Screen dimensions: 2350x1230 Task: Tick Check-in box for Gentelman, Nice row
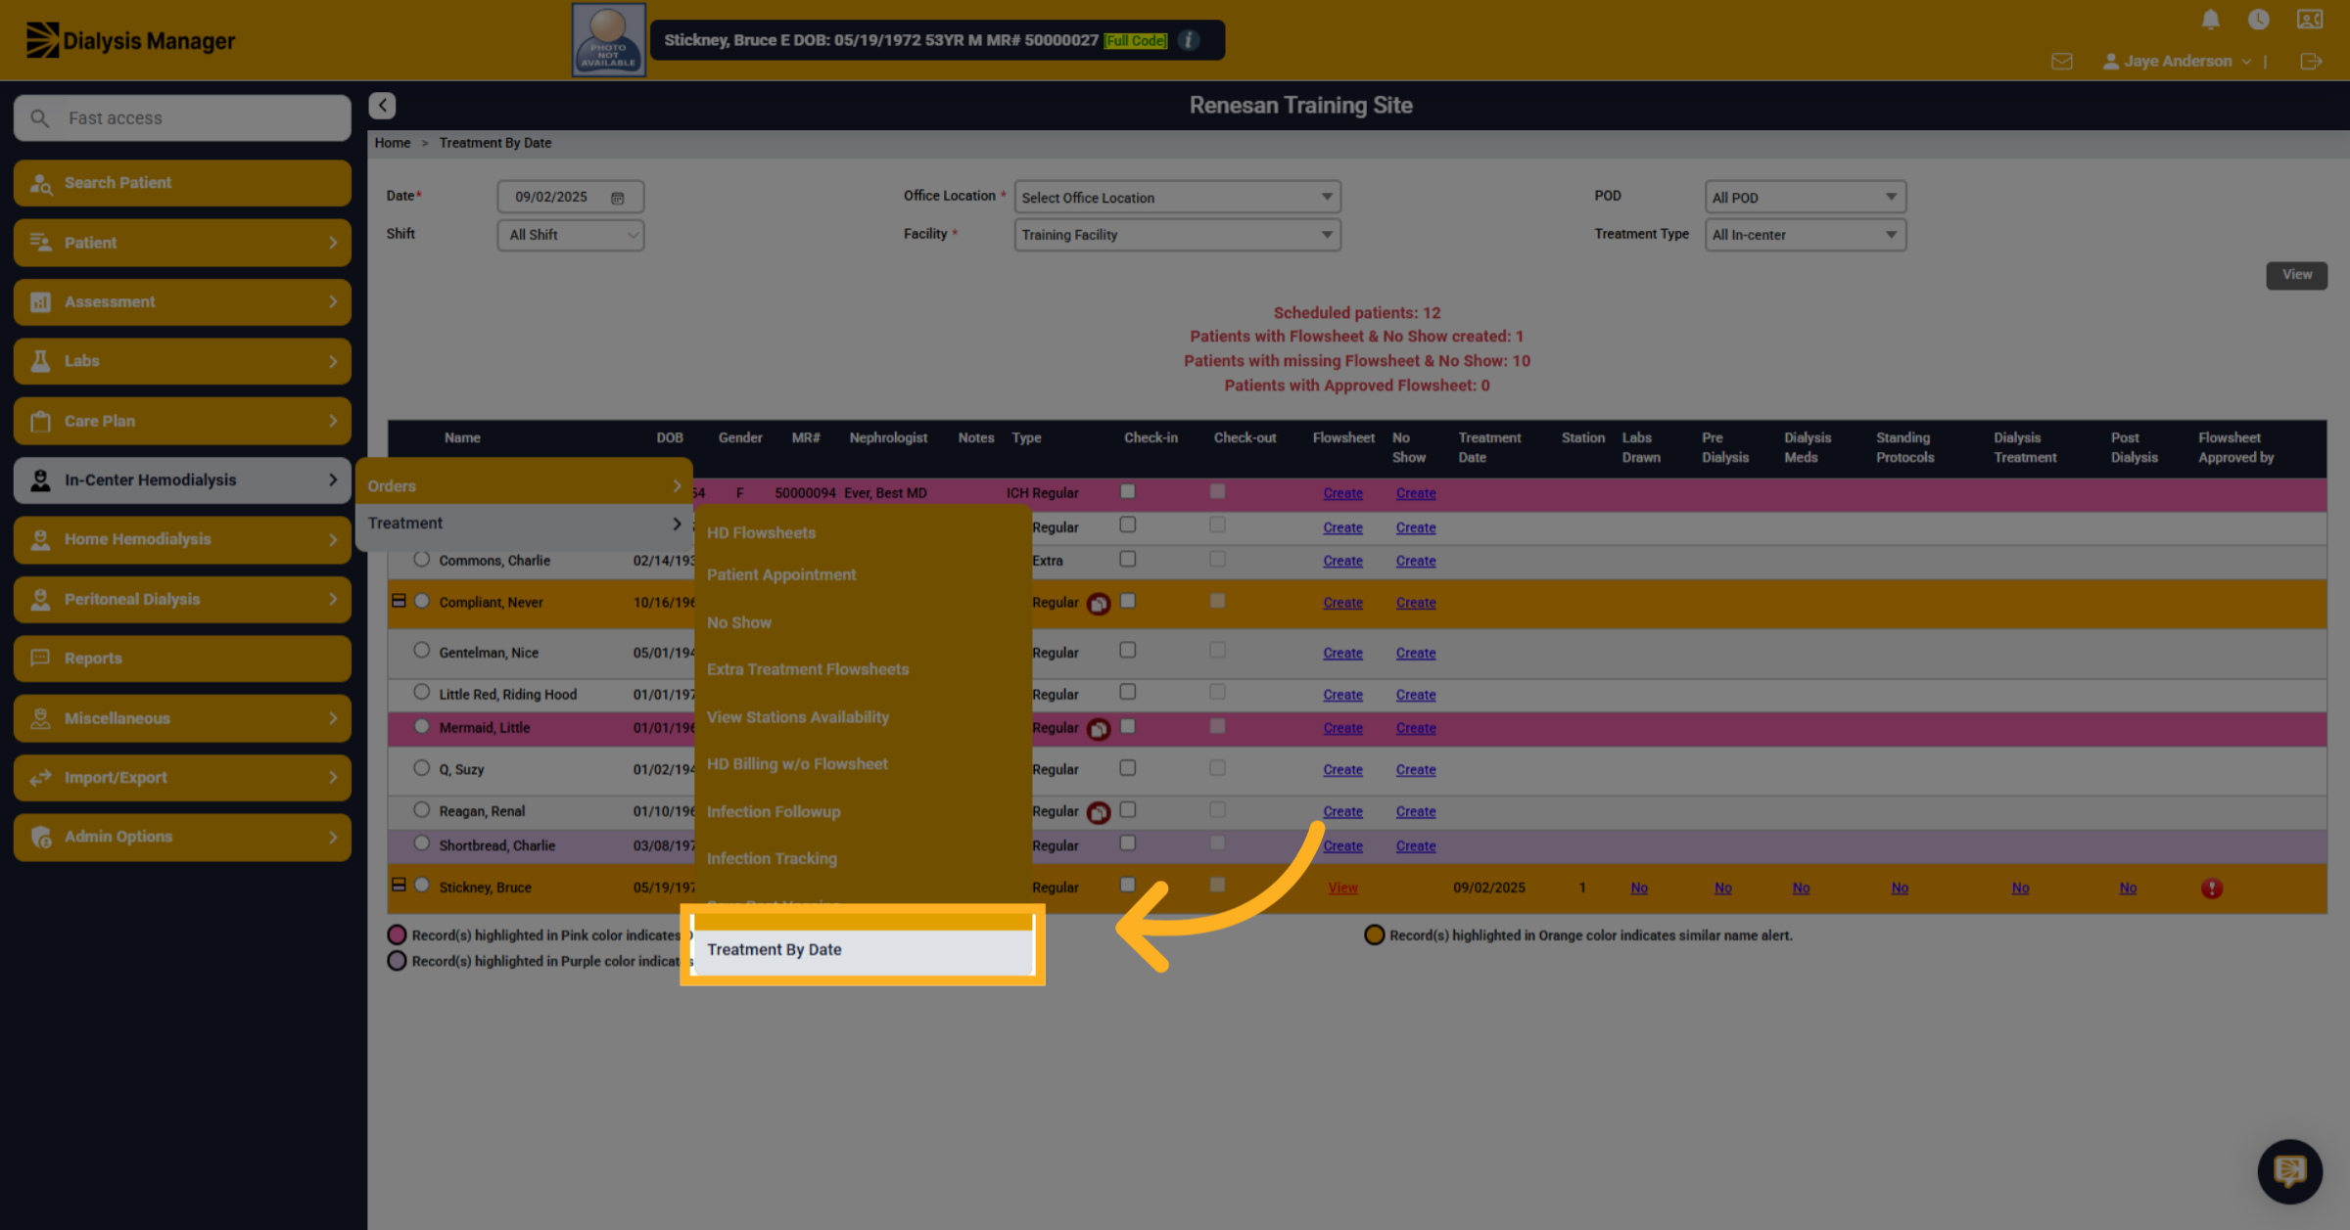pyautogui.click(x=1128, y=650)
